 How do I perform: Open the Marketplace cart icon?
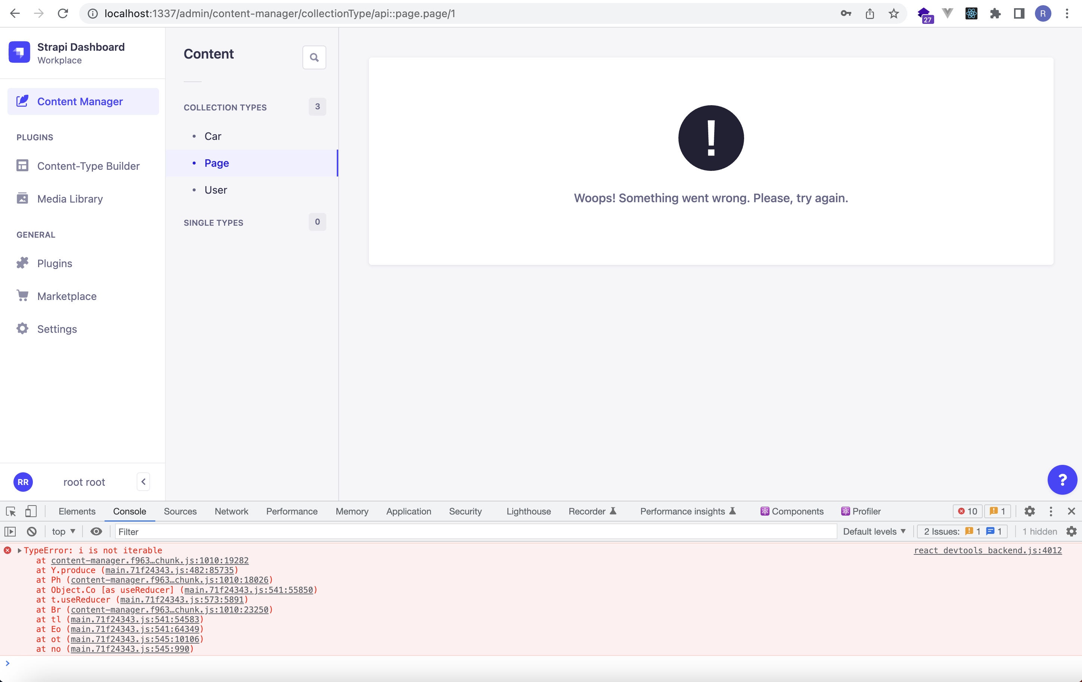point(22,295)
